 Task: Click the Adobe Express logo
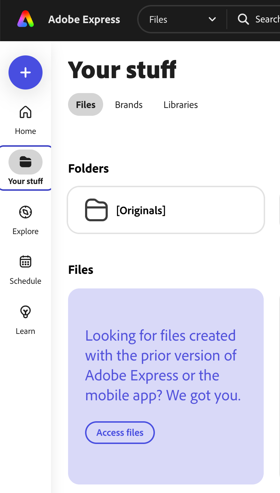point(25,20)
